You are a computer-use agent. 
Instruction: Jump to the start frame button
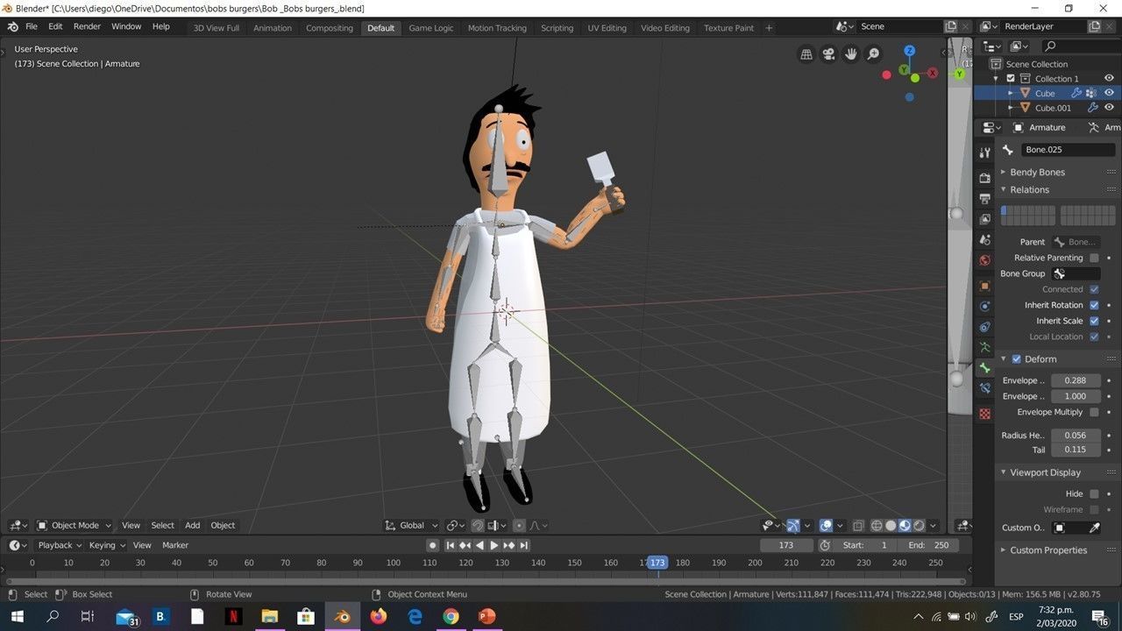tap(450, 545)
